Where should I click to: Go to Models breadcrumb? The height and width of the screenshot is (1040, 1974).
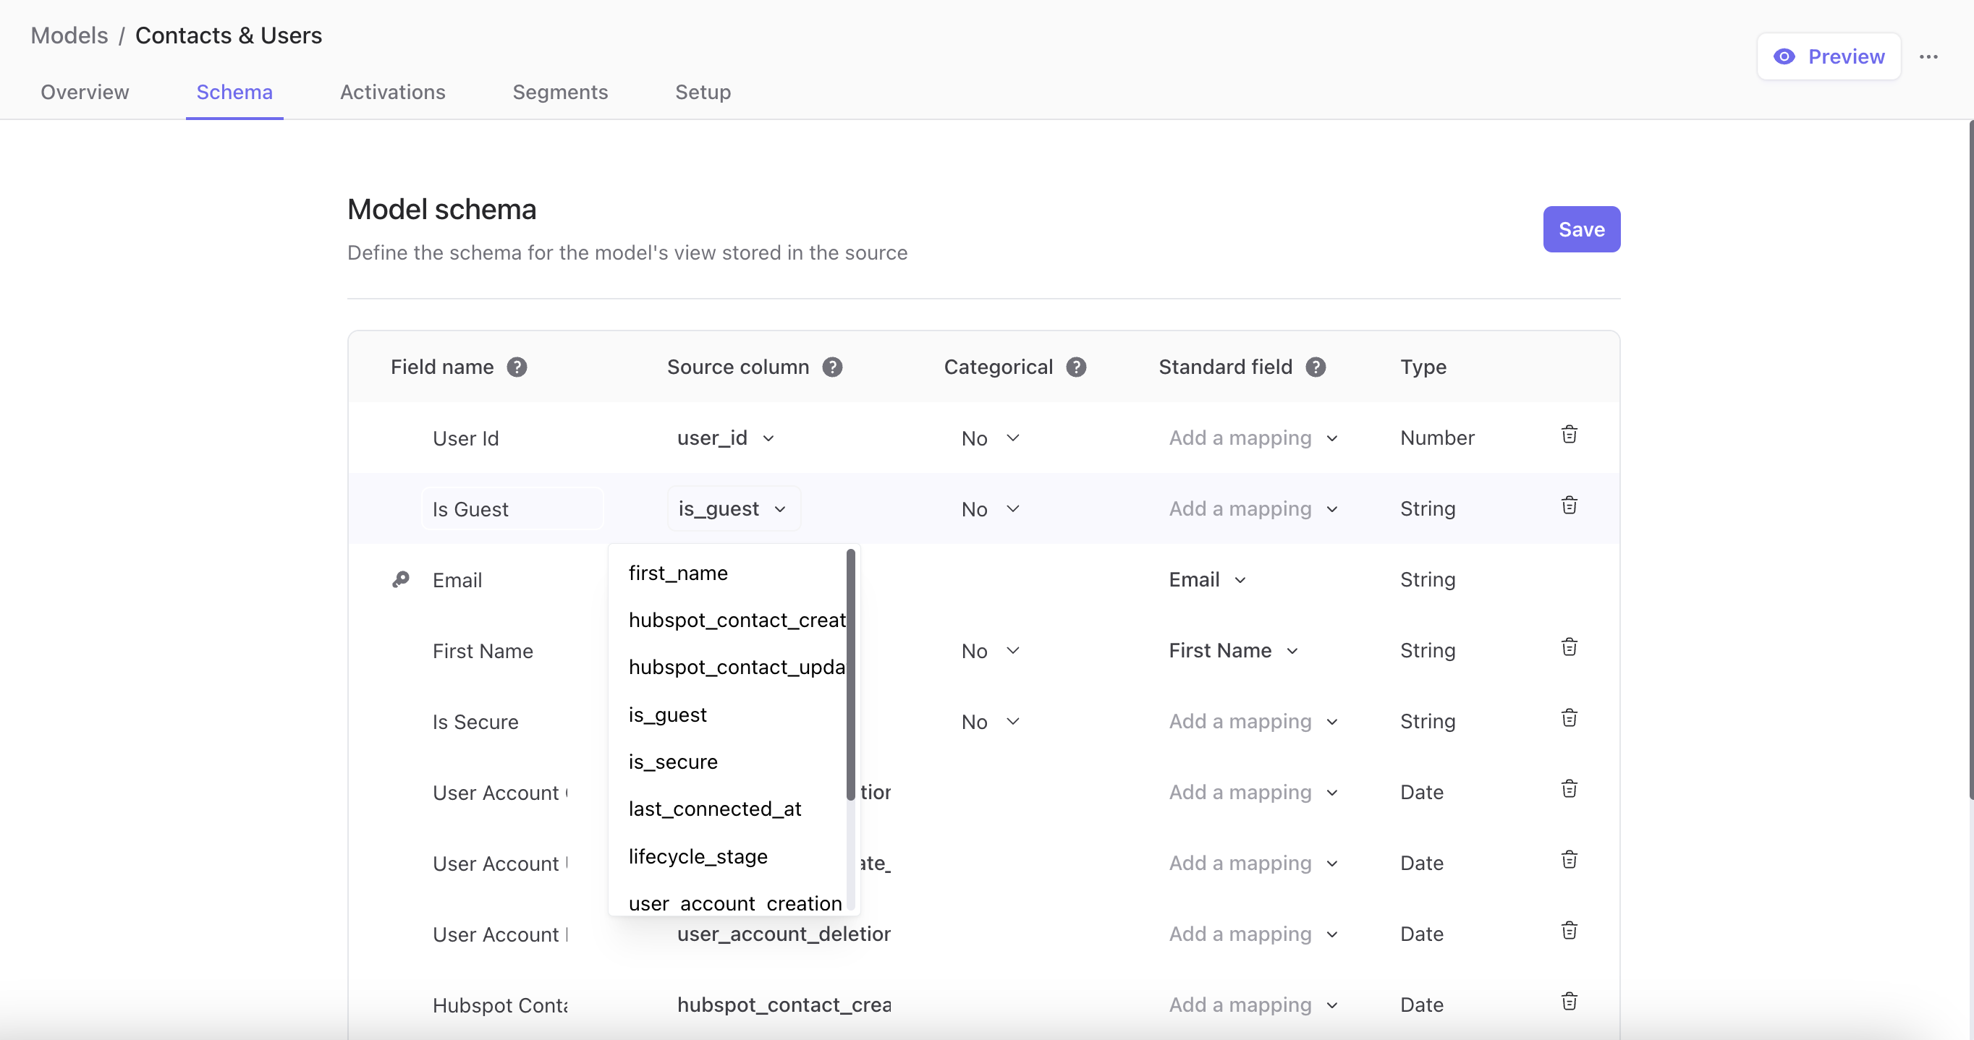tap(69, 35)
